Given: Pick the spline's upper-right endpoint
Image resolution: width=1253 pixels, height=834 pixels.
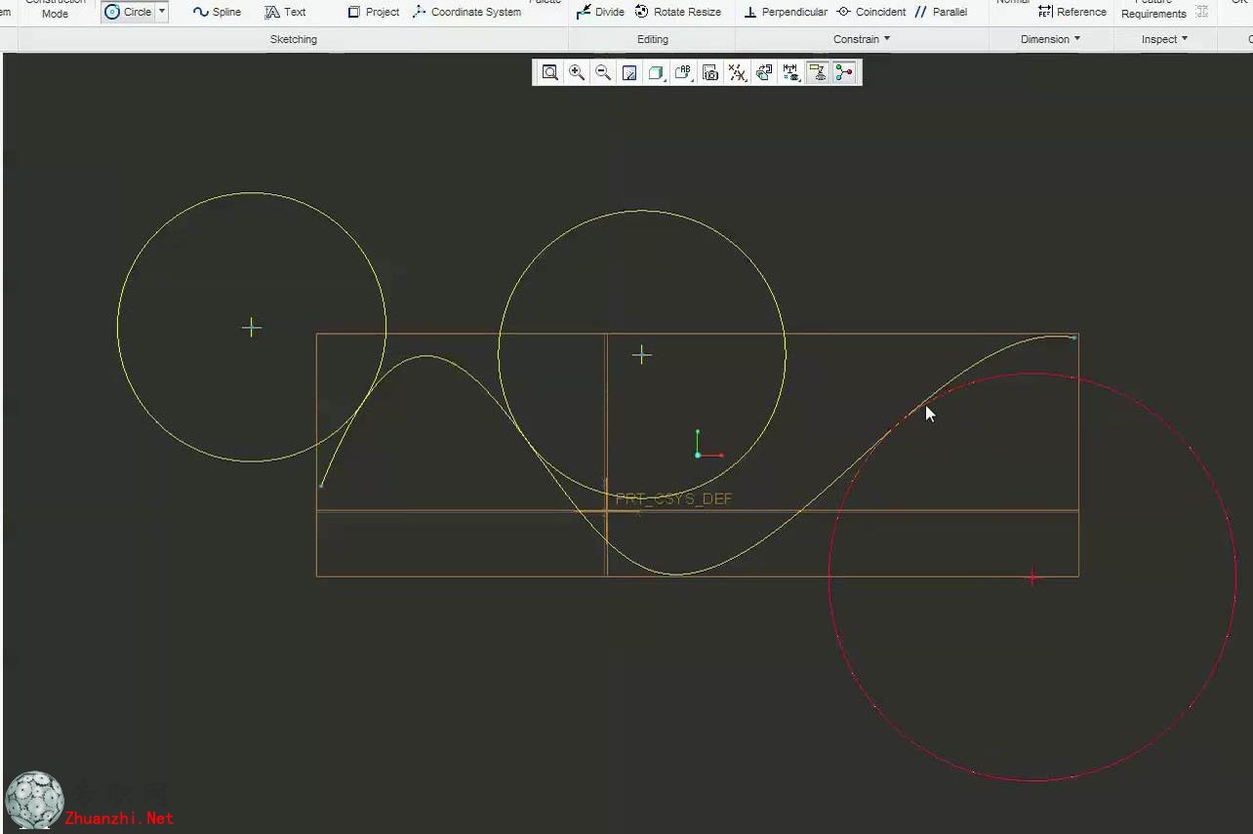Looking at the screenshot, I should (x=1074, y=338).
